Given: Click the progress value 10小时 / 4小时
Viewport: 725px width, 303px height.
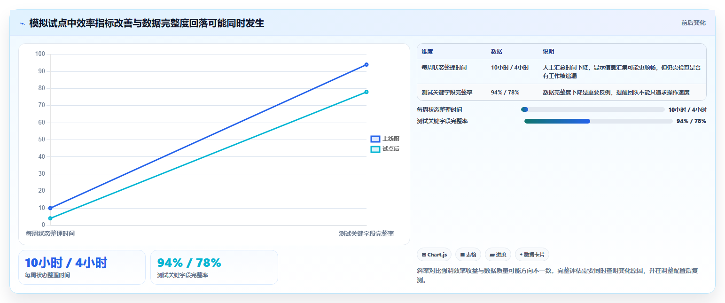Looking at the screenshot, I should pyautogui.click(x=687, y=109).
